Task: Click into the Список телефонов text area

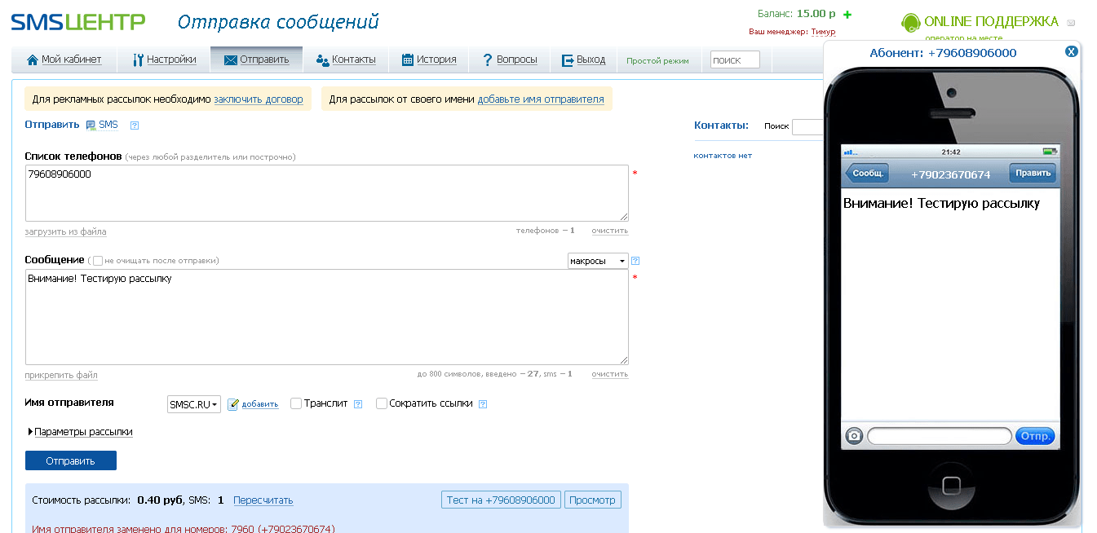Action: (x=326, y=193)
